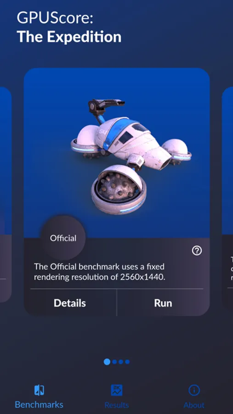Viewport: 233px width, 414px height.
Task: Tap the hovercraft vehicle benchmark image
Action: pyautogui.click(x=131, y=156)
